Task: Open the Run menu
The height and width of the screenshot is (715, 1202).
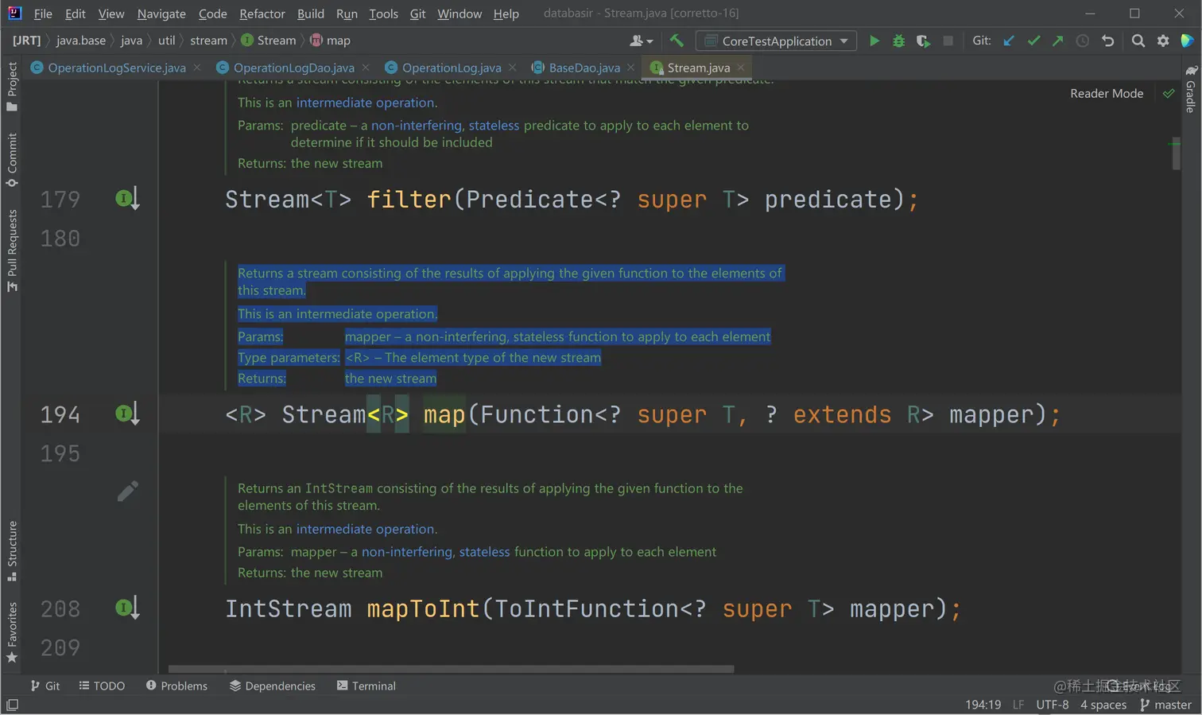Action: tap(347, 14)
